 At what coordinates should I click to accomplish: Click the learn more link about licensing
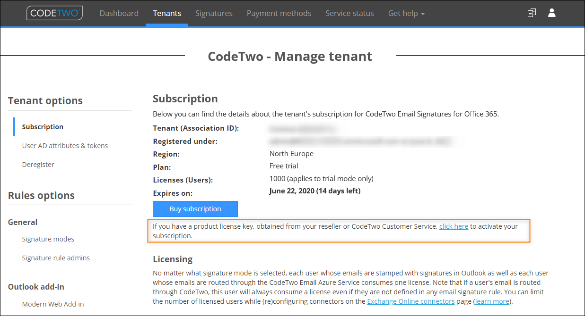tap(492, 301)
